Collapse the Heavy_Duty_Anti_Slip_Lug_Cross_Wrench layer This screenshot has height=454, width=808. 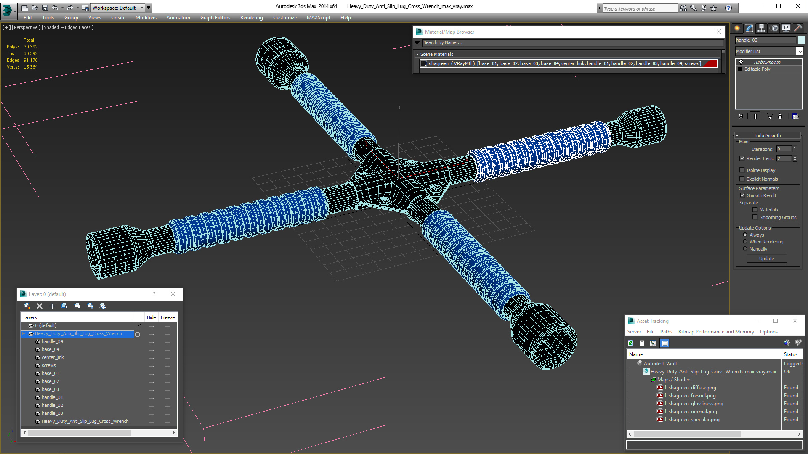click(x=24, y=334)
